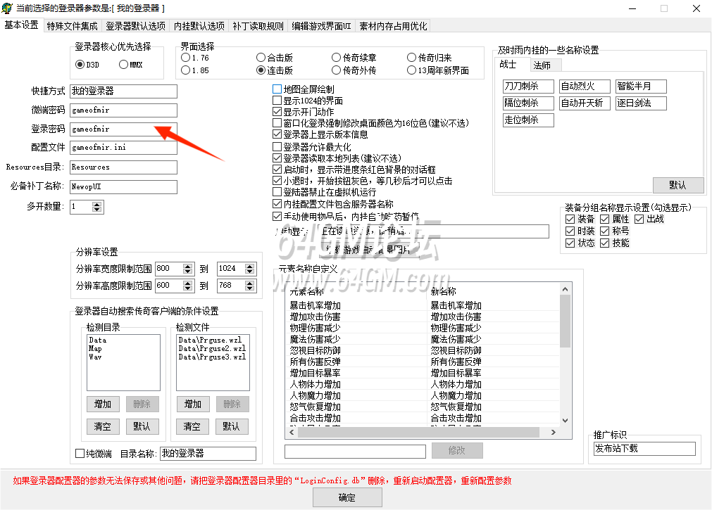Open the 编辑游戏界面UI tab
The width and height of the screenshot is (712, 510).
321,26
